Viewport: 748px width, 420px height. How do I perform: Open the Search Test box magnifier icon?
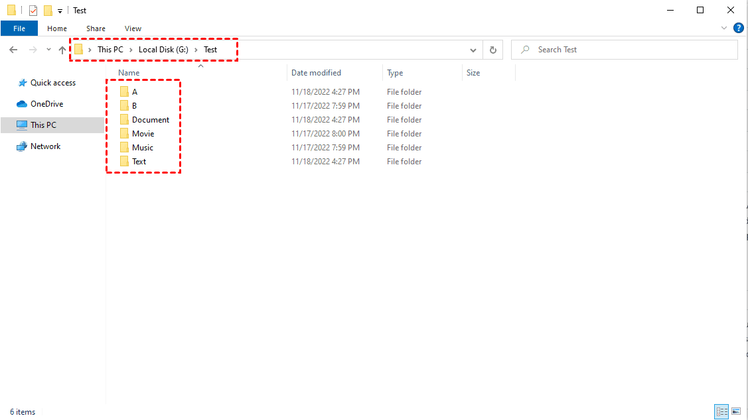tap(525, 49)
